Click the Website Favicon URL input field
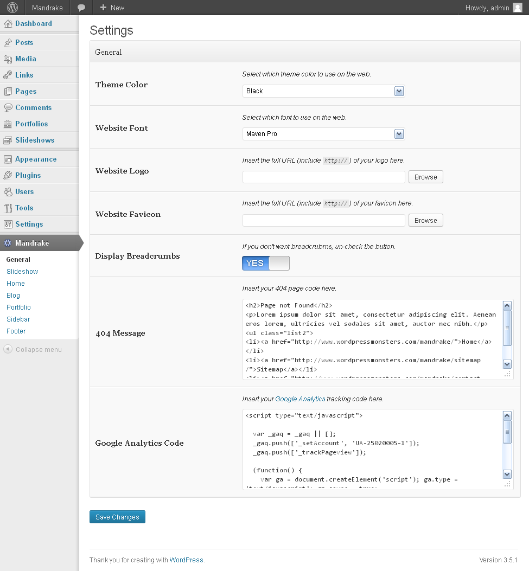Screen dimensions: 529x571 tap(323, 220)
